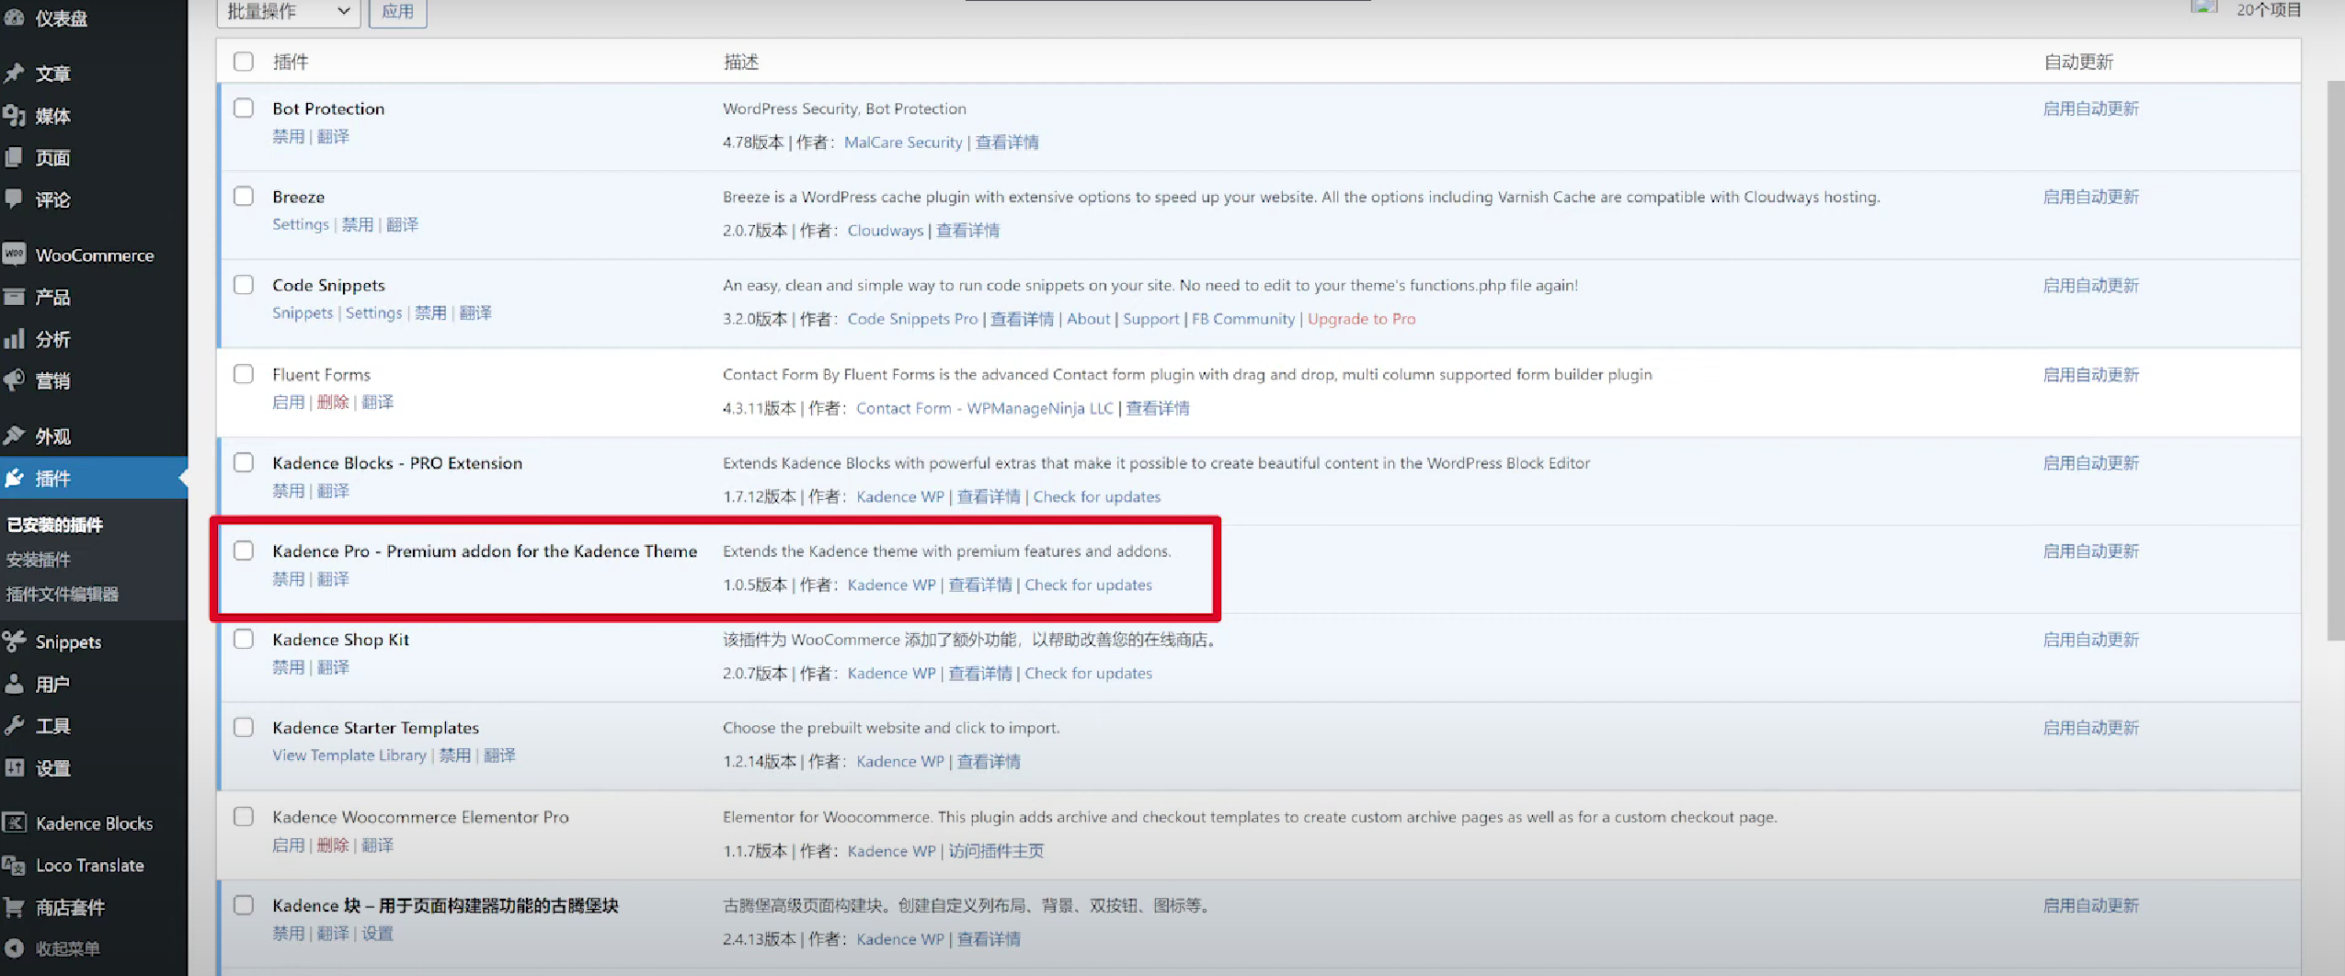Viewport: 2345px width, 976px height.
Task: Open Analytics bar chart icon
Action: tap(15, 339)
